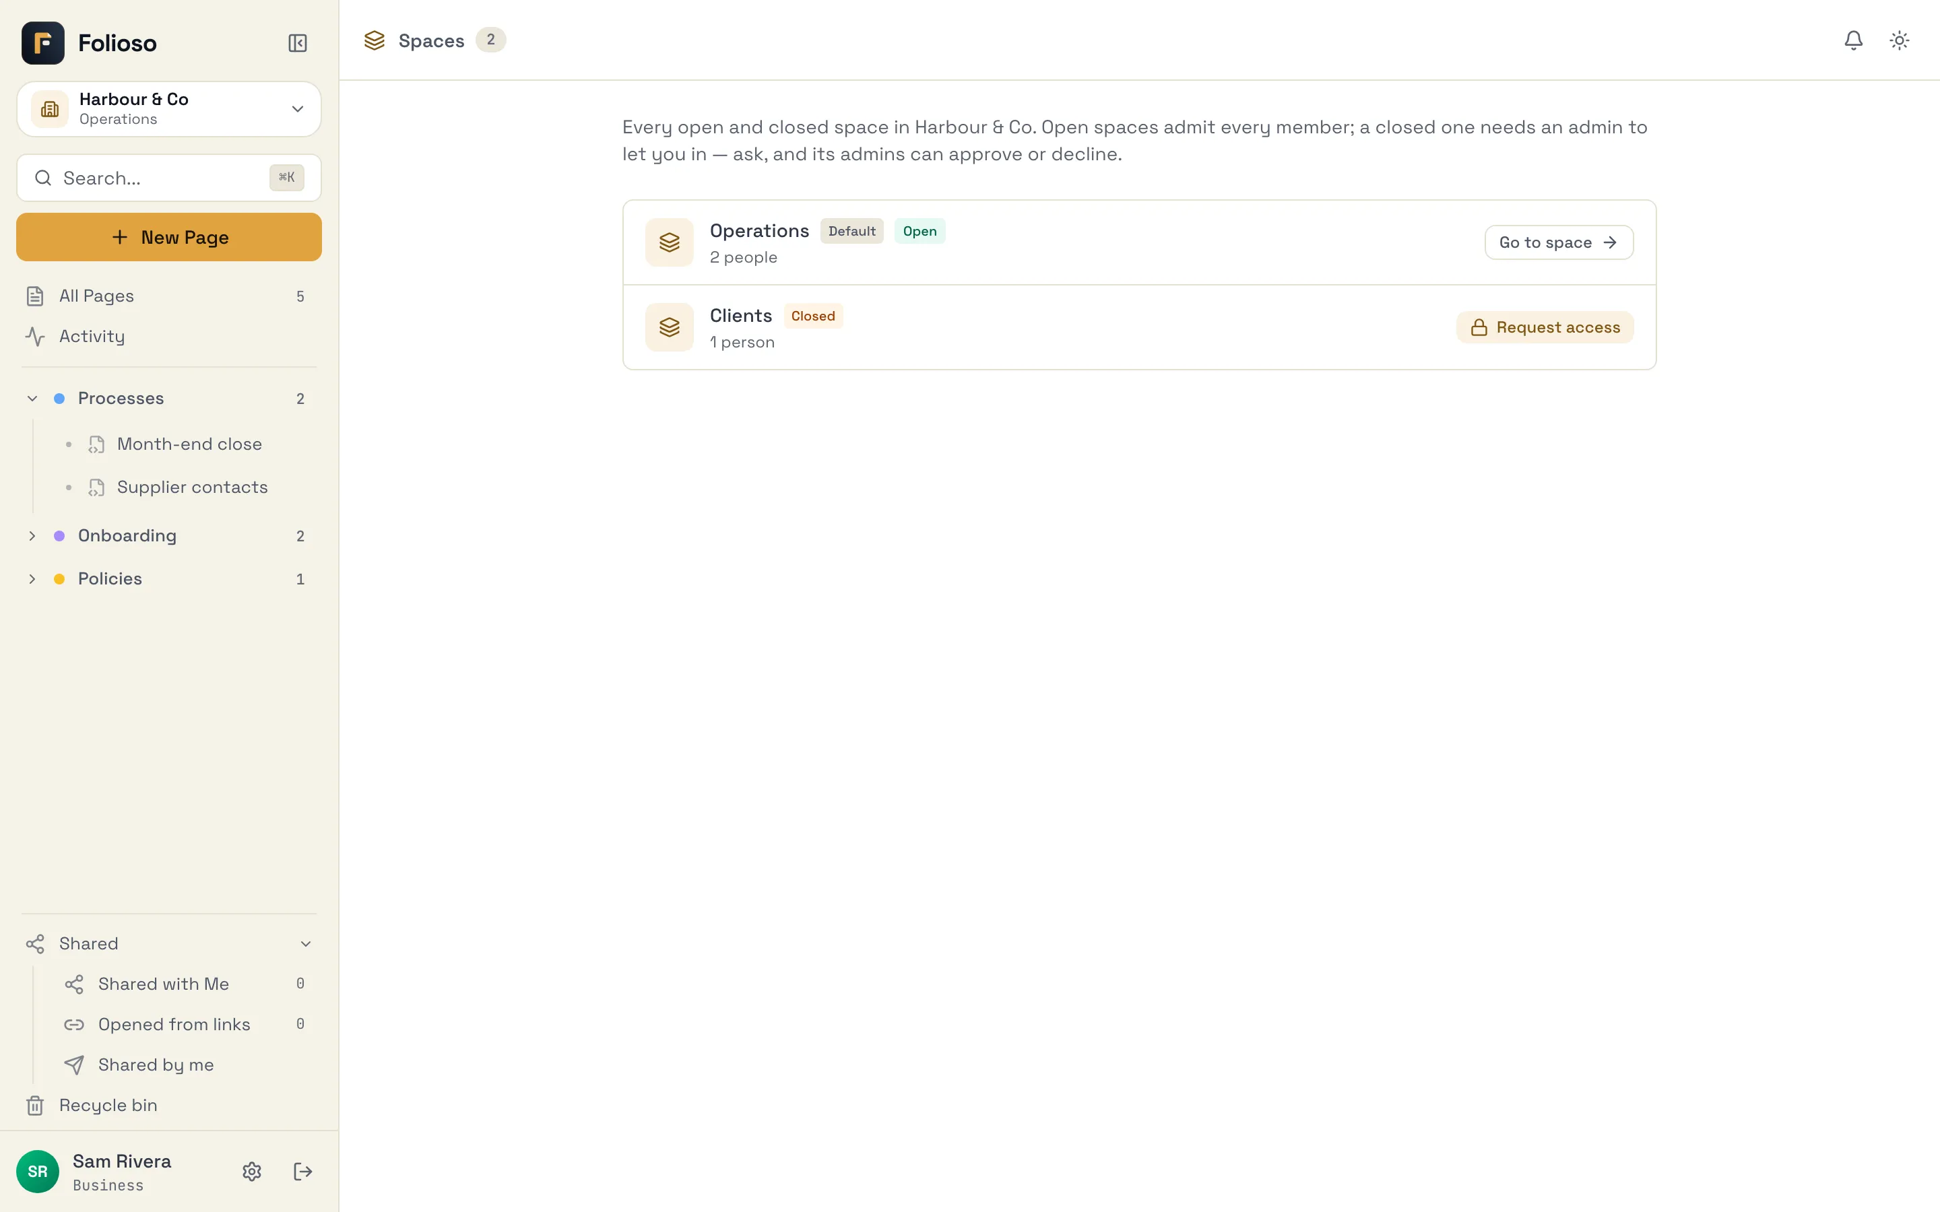
Task: Open settings gear next to Sam Rivera
Action: (252, 1171)
